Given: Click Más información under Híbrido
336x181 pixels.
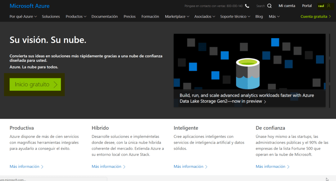Looking at the screenshot, I should pyautogui.click(x=108, y=167).
